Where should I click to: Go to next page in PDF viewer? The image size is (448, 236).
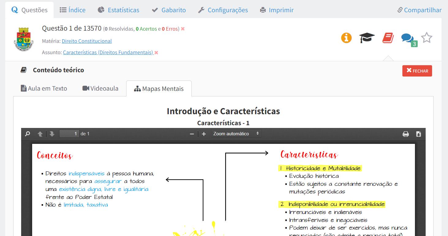tap(52, 134)
